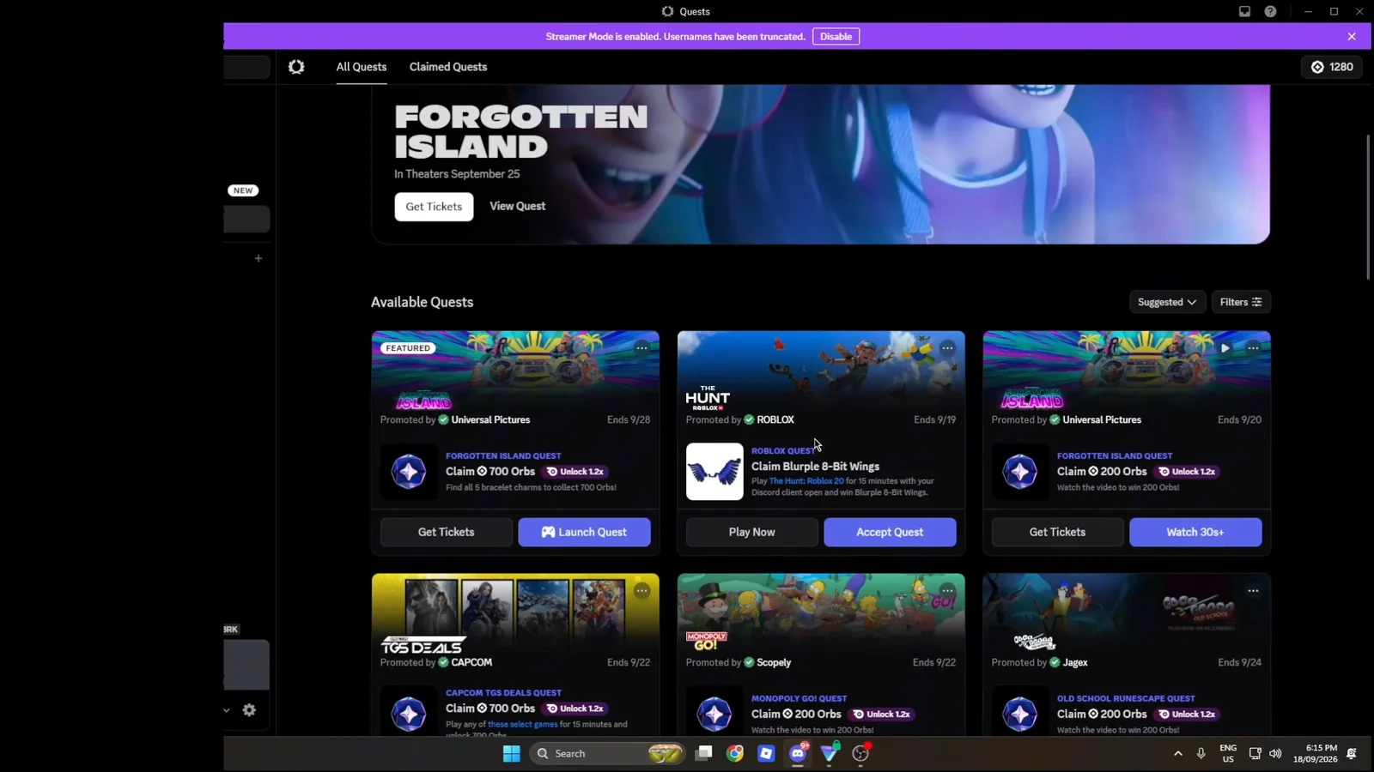Open Google Chrome from the taskbar
1374x772 pixels.
(735, 753)
